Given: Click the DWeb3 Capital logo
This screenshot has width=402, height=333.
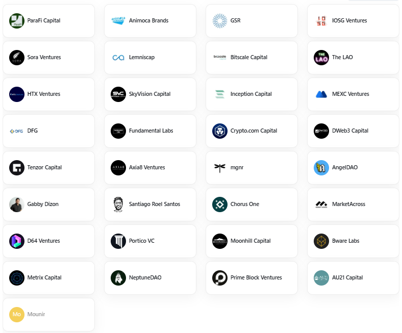Looking at the screenshot, I should tap(321, 131).
